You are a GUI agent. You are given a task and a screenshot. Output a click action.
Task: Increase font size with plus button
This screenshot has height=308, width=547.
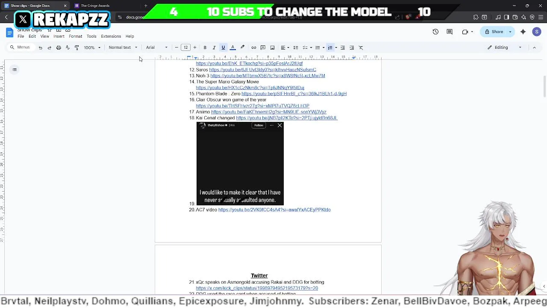195,47
